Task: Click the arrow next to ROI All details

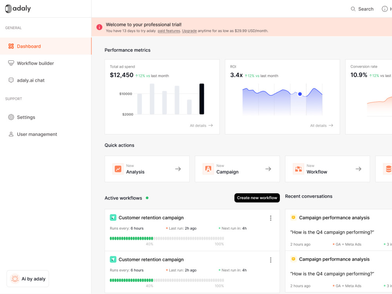Action: click(331, 125)
